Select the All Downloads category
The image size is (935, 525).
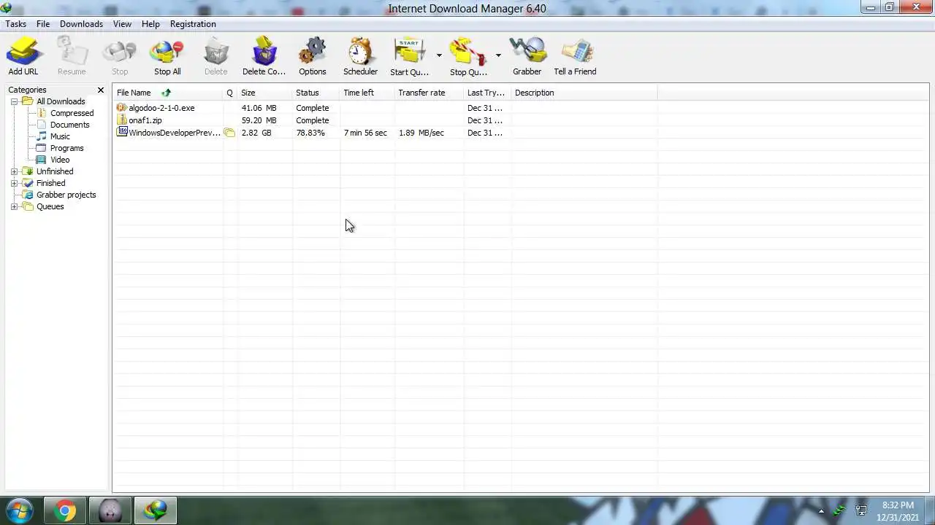coord(61,101)
